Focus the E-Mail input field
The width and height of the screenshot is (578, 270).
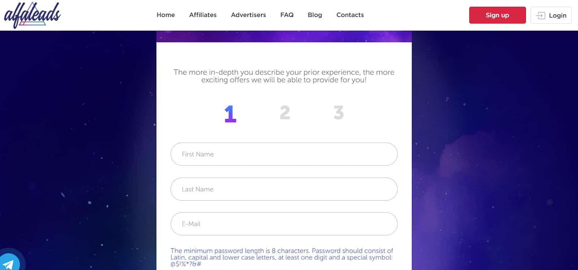point(284,224)
